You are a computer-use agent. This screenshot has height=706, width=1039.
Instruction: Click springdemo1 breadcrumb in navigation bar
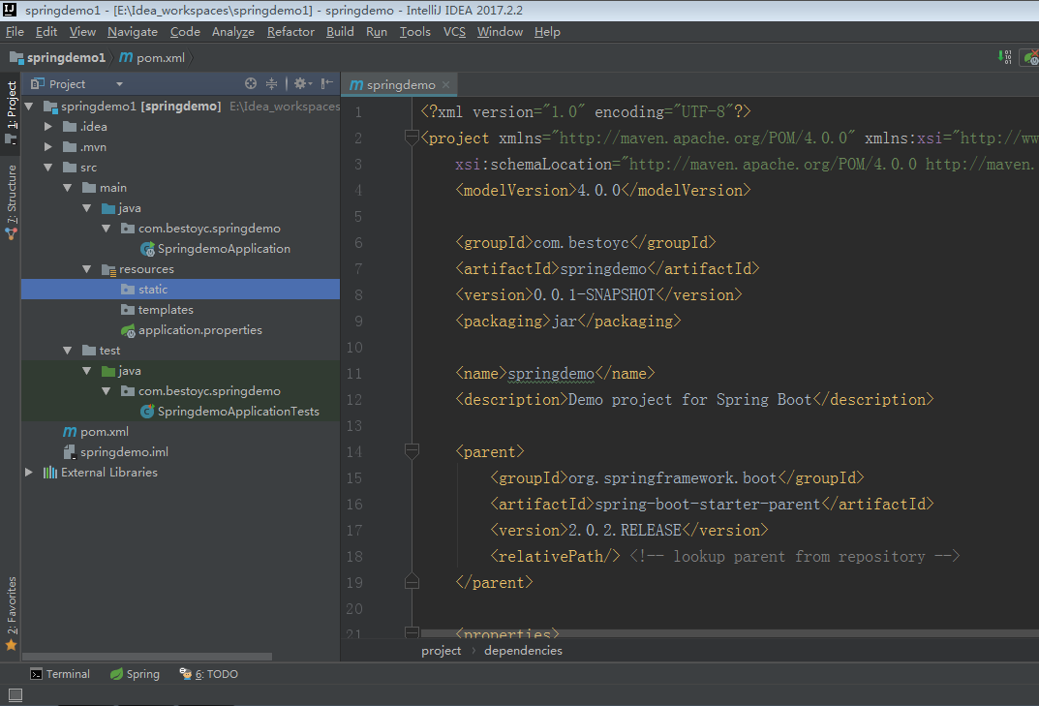(x=58, y=58)
